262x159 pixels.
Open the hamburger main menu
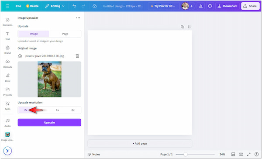point(7,6)
